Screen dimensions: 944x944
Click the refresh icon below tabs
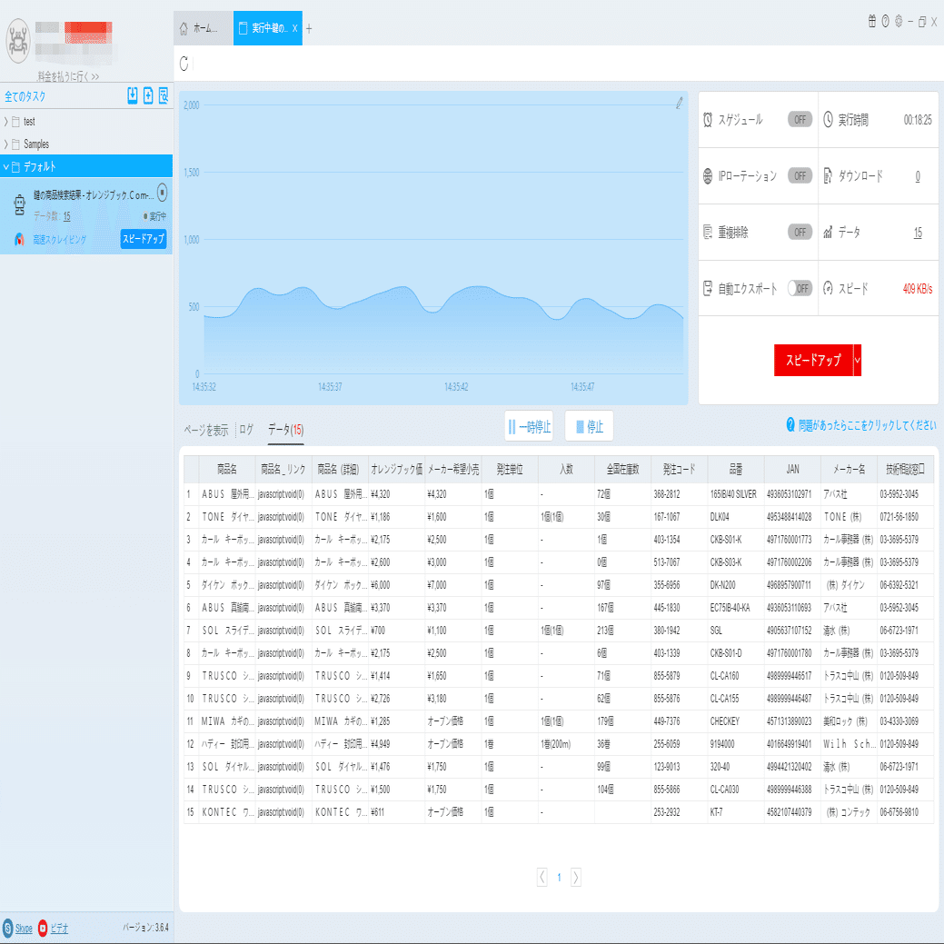click(184, 64)
